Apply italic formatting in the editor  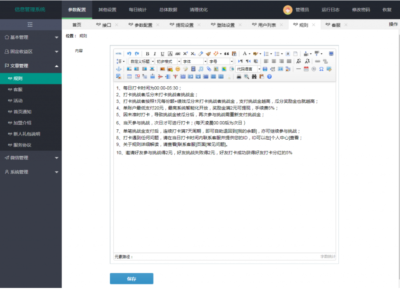[155, 54]
